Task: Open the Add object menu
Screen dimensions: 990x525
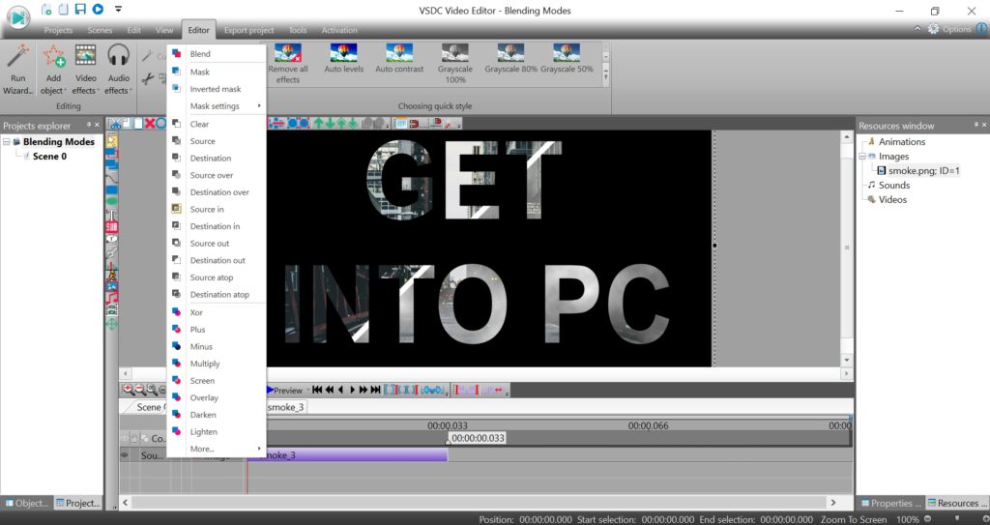Action: 53,70
